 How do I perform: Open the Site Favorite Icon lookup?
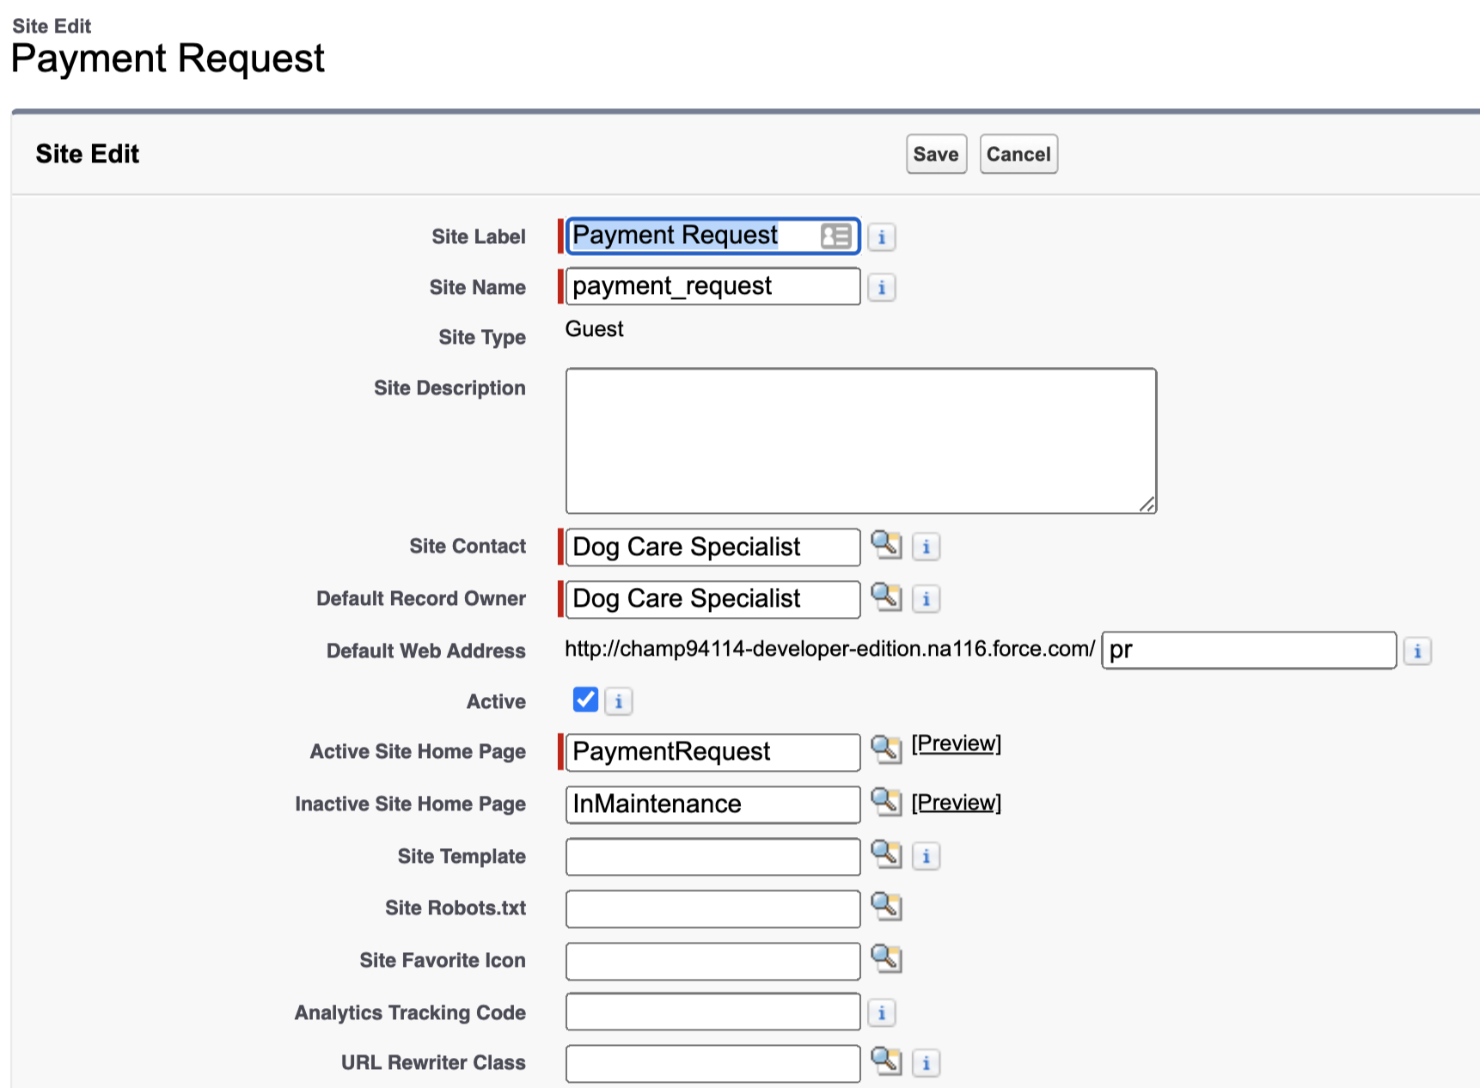click(x=888, y=960)
